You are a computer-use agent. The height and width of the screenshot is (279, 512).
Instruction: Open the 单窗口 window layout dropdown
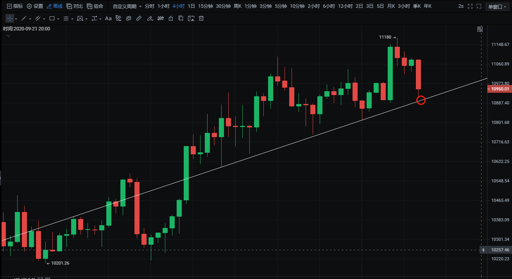pos(497,7)
